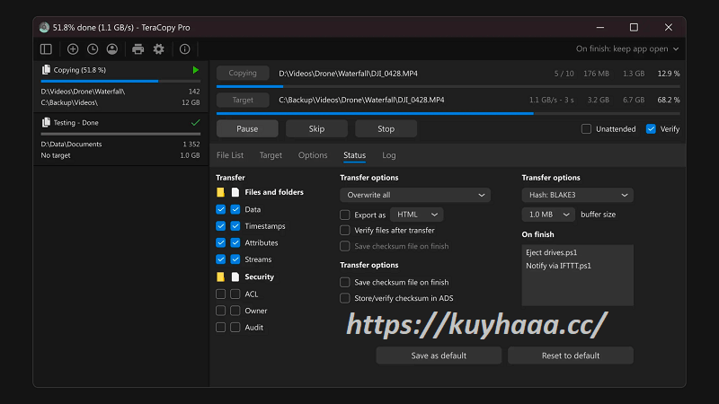Open the HTML export format dropdown
This screenshot has width=719, height=404.
coord(416,215)
